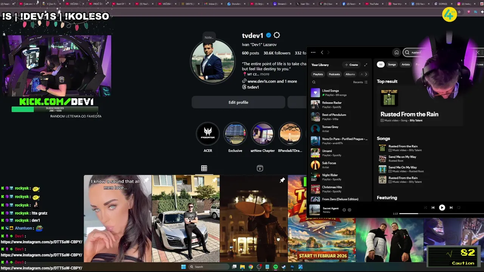Select the Artists search filter
Screen dimensions: 484x272
click(406, 65)
